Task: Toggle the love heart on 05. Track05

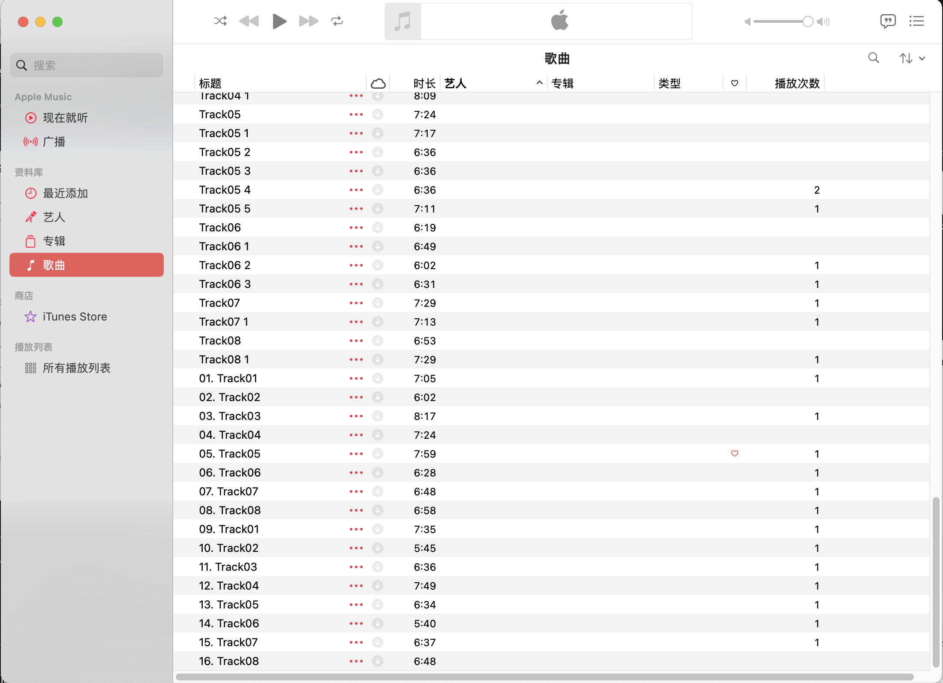Action: coord(735,453)
